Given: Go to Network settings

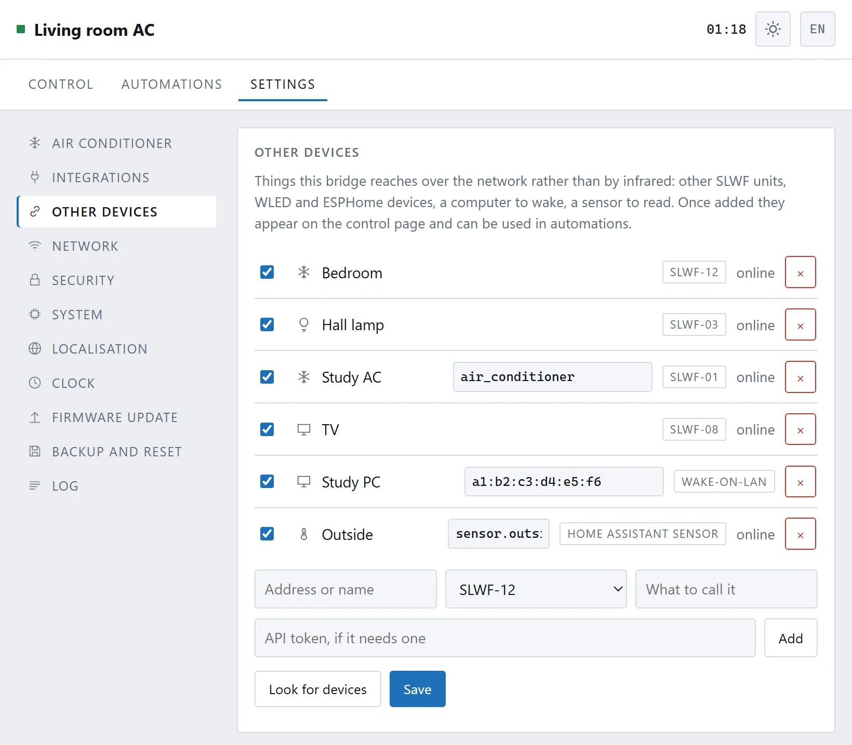Looking at the screenshot, I should pos(117,246).
